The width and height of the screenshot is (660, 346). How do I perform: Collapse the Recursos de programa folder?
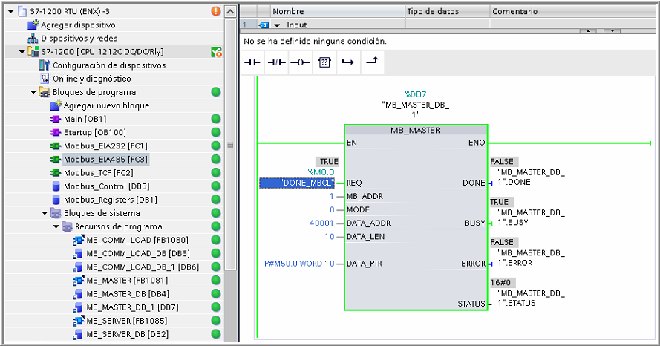(56, 227)
